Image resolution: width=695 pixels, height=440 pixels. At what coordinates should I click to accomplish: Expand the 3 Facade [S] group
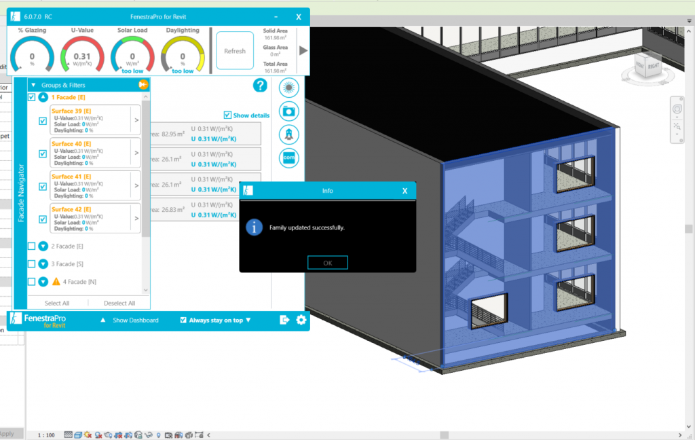(x=43, y=263)
